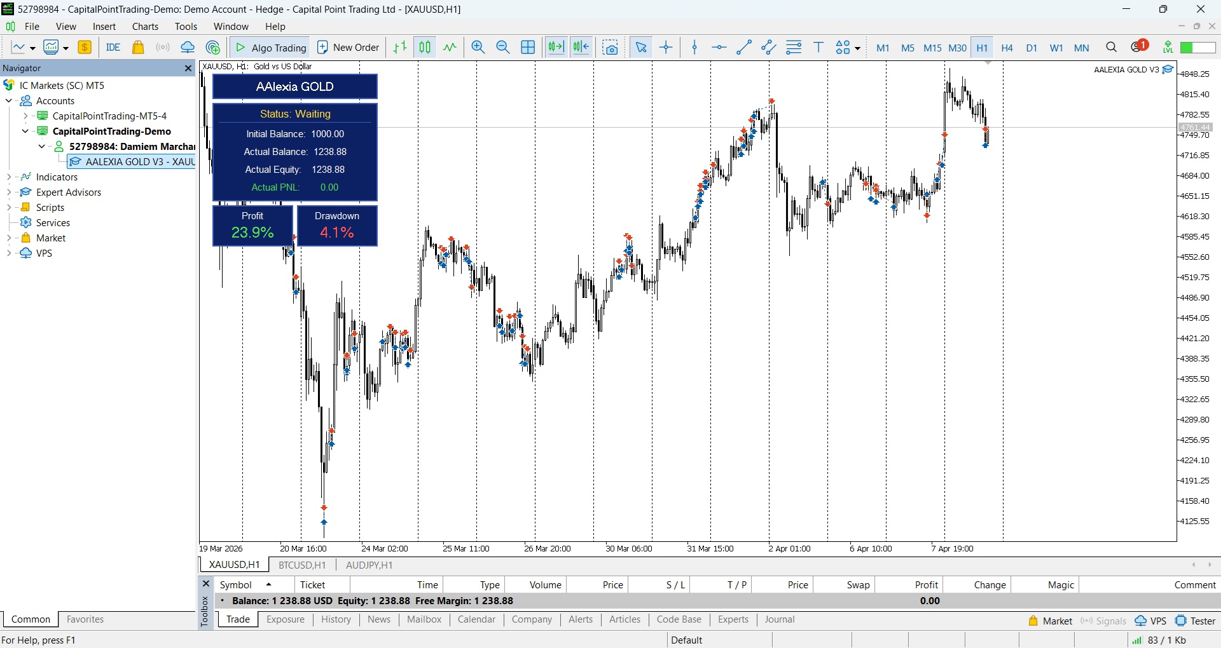This screenshot has height=648, width=1221.
Task: Open the search magnifier
Action: pyautogui.click(x=1112, y=48)
